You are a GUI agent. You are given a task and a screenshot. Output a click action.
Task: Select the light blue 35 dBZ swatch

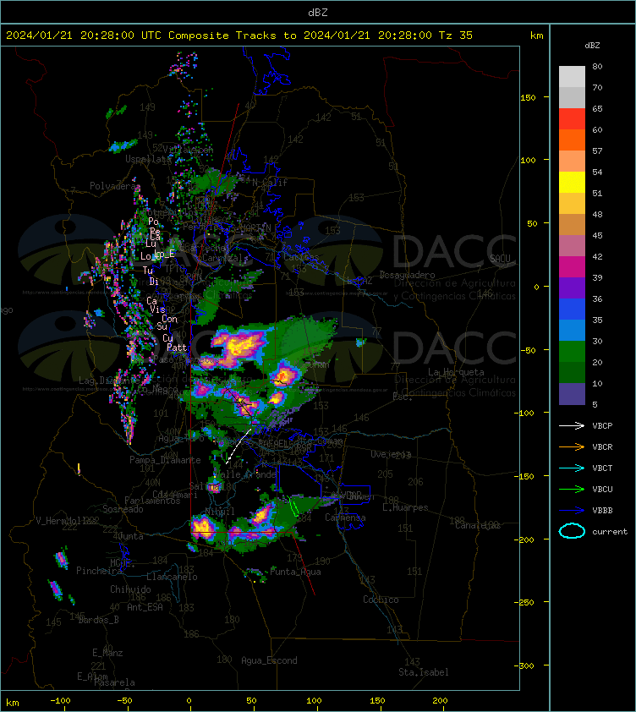pos(572,330)
